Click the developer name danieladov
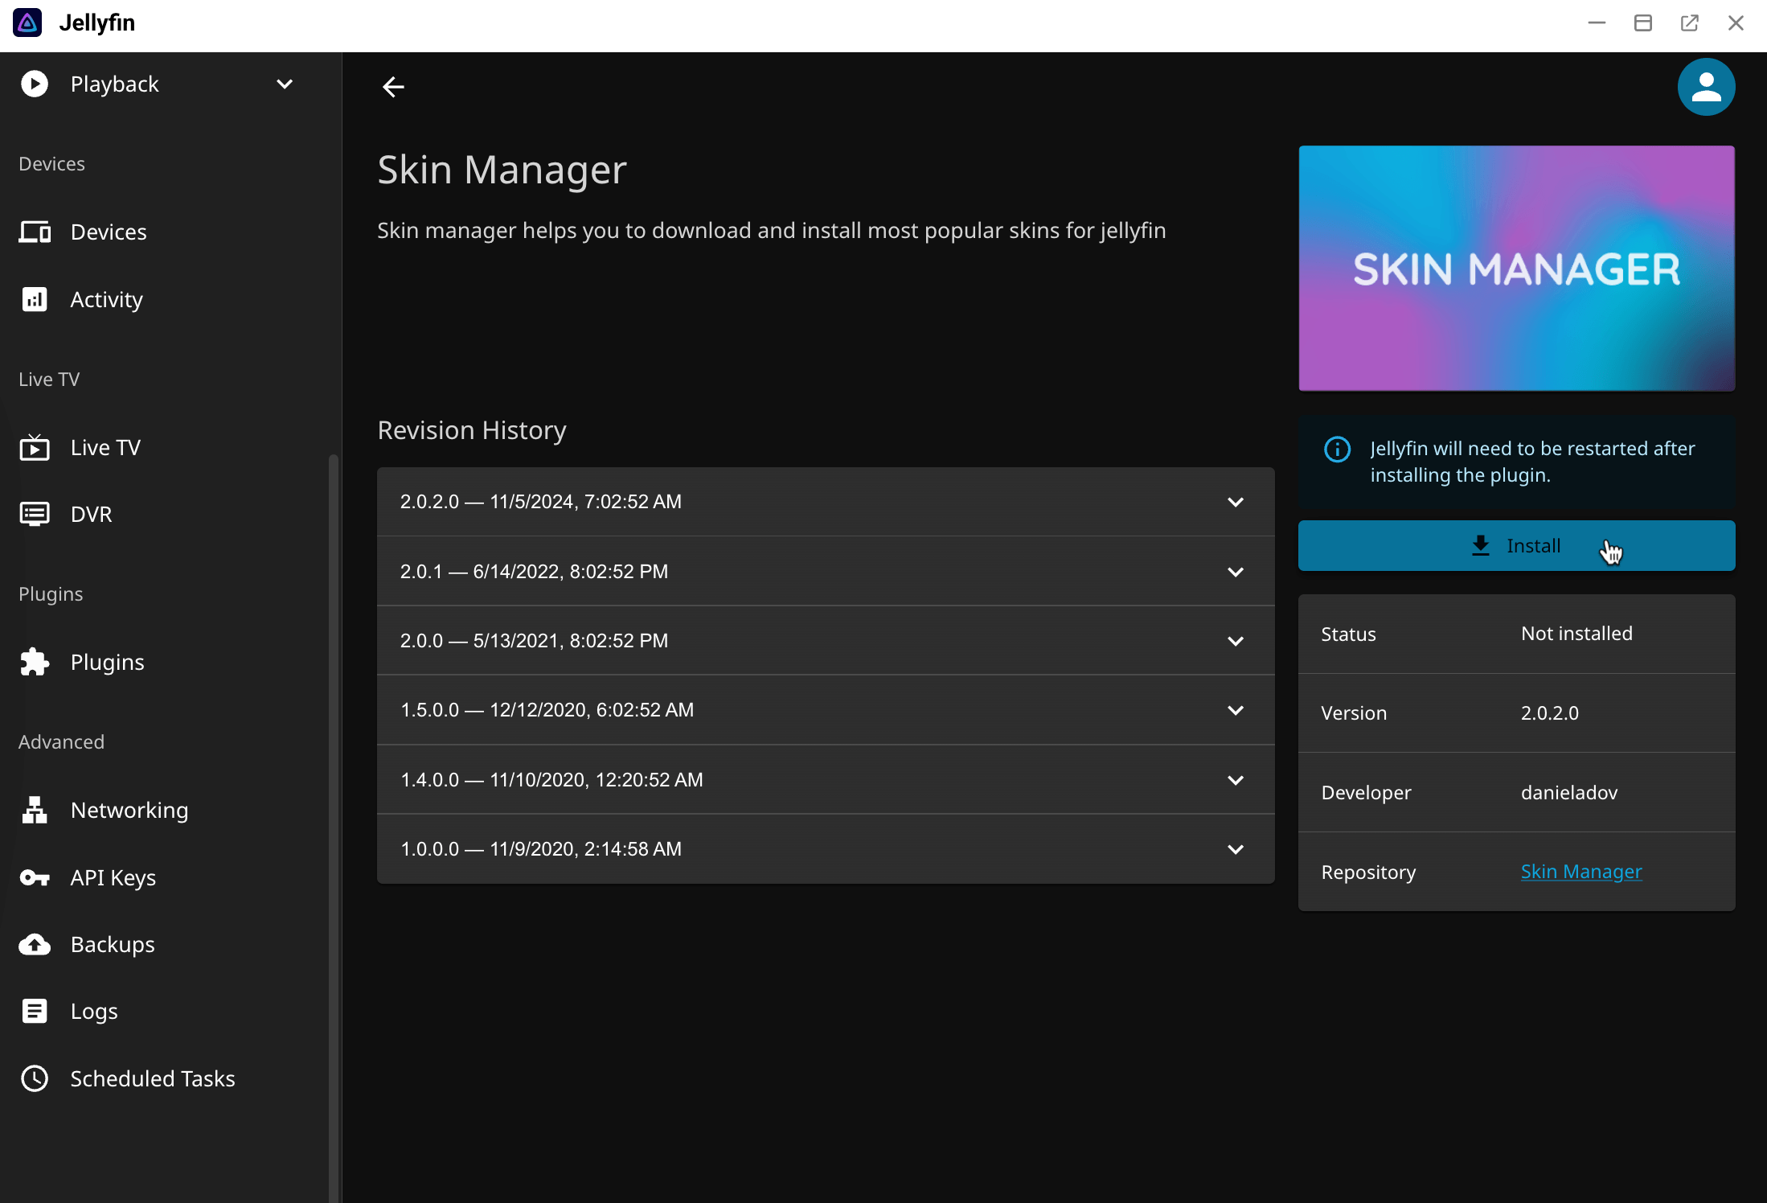Image resolution: width=1767 pixels, height=1203 pixels. [x=1569, y=793]
